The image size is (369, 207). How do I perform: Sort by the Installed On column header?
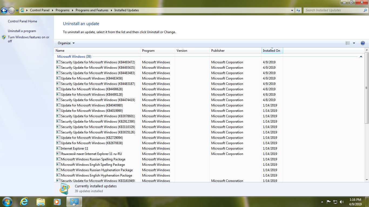[x=272, y=51]
